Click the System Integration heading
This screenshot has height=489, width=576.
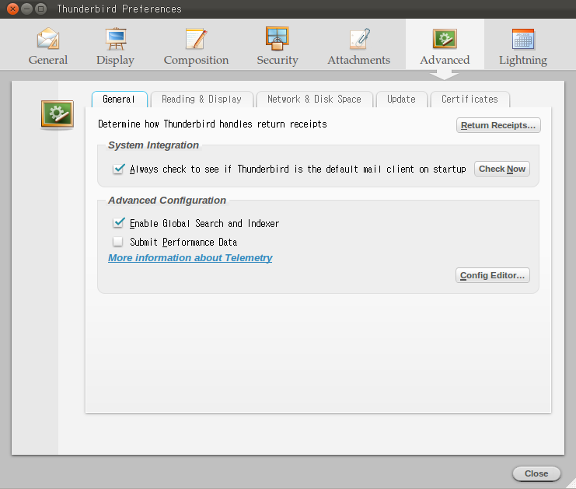[x=153, y=145]
